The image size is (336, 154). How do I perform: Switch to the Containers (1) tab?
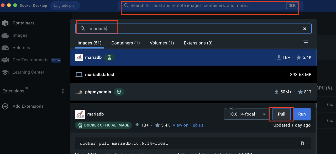click(125, 43)
